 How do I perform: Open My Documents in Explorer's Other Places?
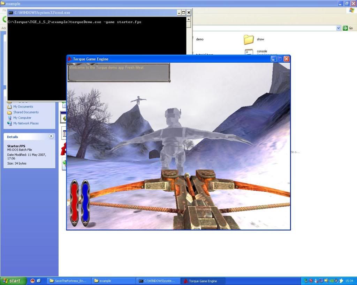(23, 106)
